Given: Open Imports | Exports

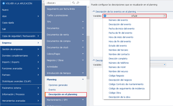Looking at the screenshot, I should coord(21,62).
